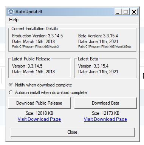Click Date: March 15th, 2018 in Latest Public Release

point(33,72)
